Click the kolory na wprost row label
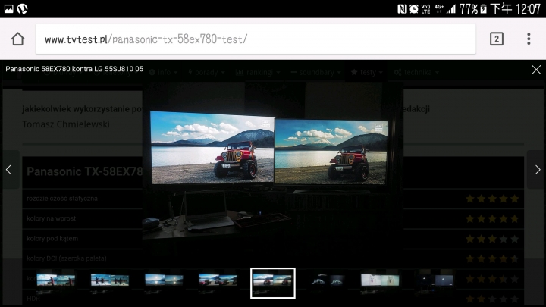This screenshot has height=307, width=546. [x=52, y=218]
